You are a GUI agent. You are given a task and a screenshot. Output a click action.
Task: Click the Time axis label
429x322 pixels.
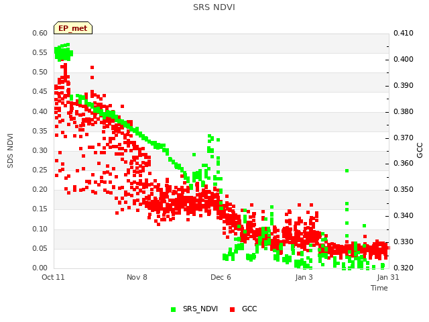379,288
